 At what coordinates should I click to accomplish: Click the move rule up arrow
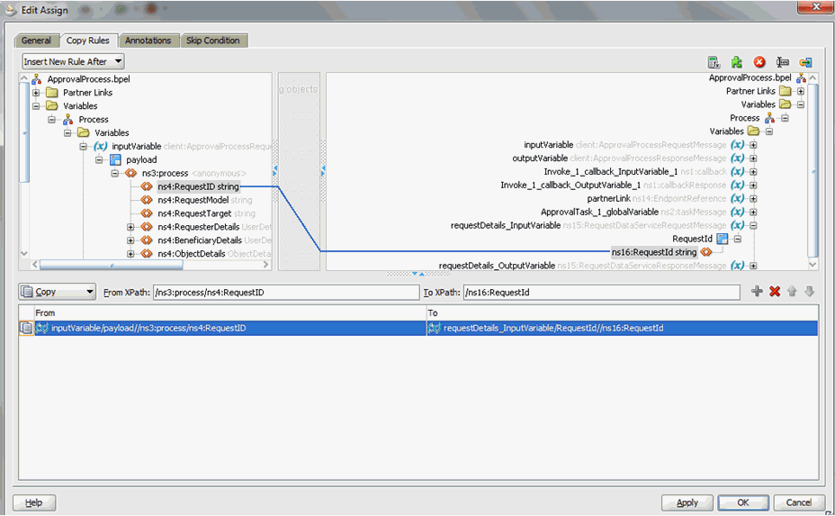pos(792,291)
